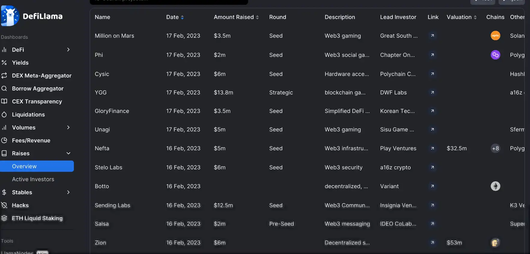
Task: Expand the Stables sidebar section
Action: (68, 192)
